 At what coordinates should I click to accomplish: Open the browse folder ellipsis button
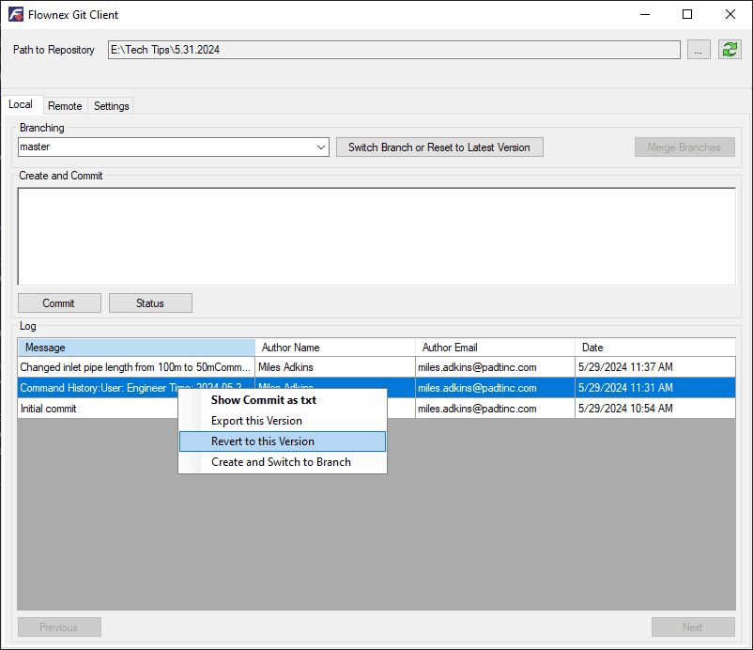699,50
